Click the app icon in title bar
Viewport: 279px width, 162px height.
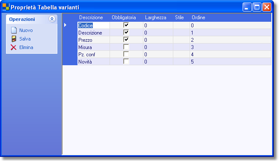[6, 7]
